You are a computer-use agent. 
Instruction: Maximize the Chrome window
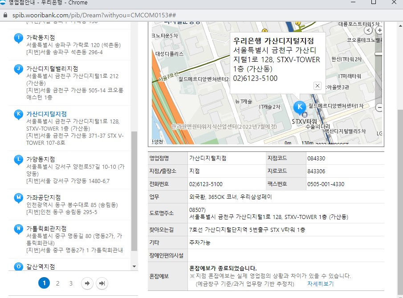pos(374,2)
